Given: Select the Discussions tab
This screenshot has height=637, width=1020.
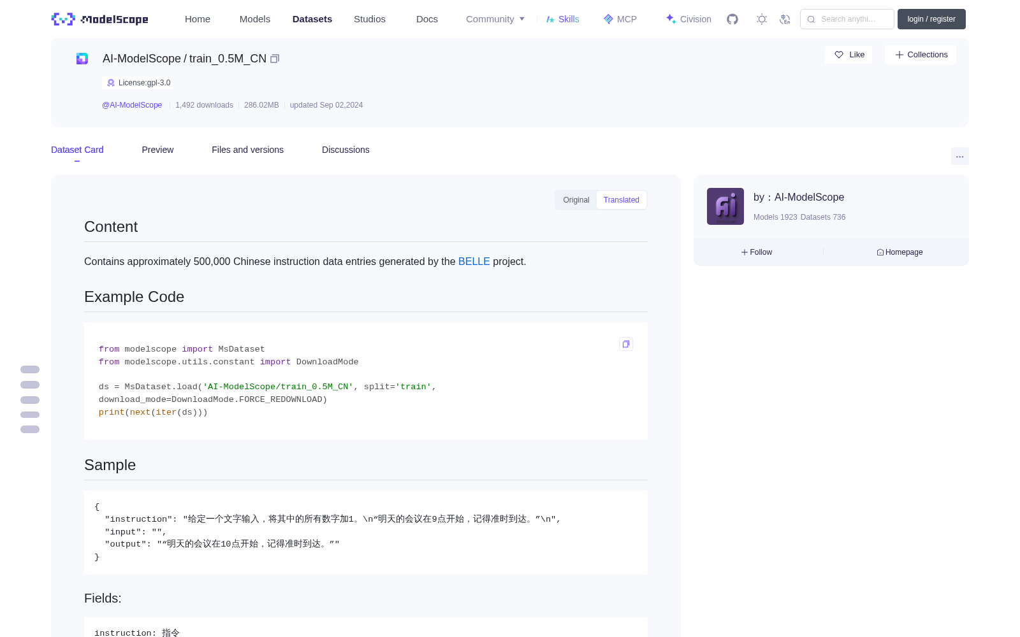Looking at the screenshot, I should point(346,150).
